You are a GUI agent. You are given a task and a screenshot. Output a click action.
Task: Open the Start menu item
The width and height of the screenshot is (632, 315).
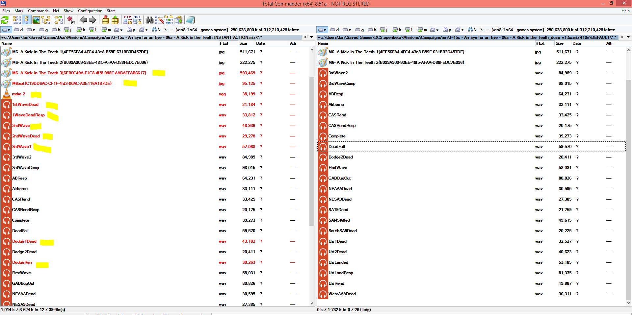[x=111, y=11]
